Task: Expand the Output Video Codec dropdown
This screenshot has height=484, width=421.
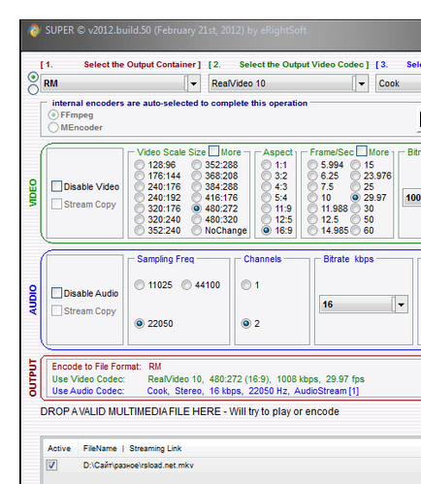Action: coord(362,83)
